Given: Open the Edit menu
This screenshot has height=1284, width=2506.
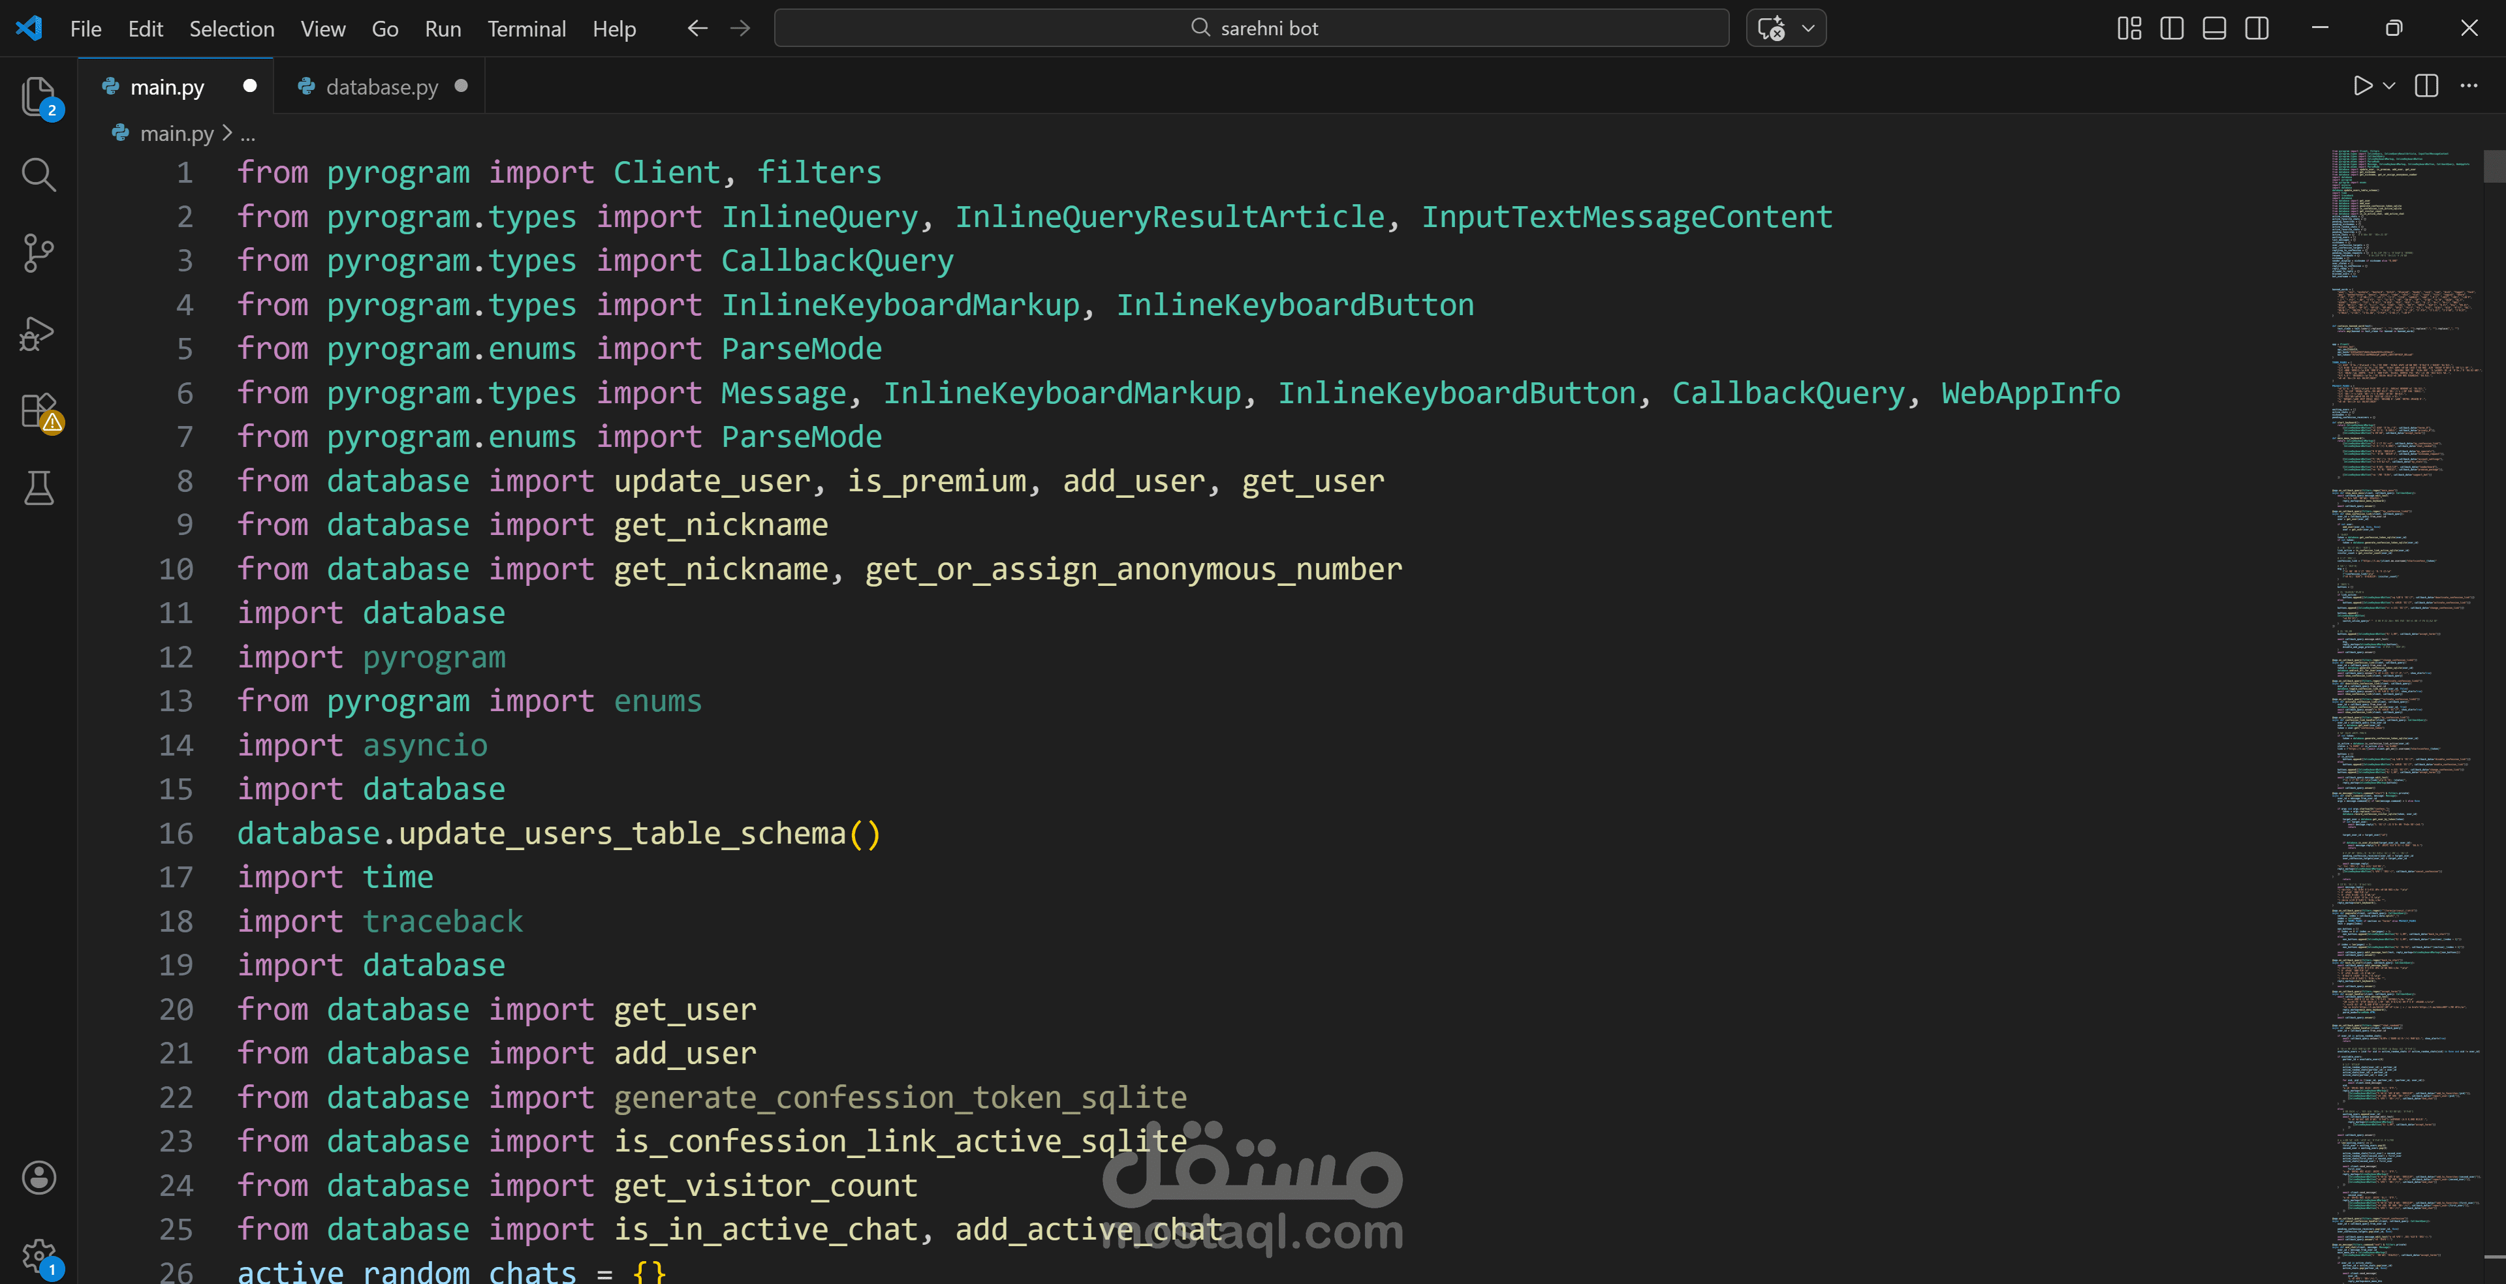Looking at the screenshot, I should pyautogui.click(x=145, y=29).
